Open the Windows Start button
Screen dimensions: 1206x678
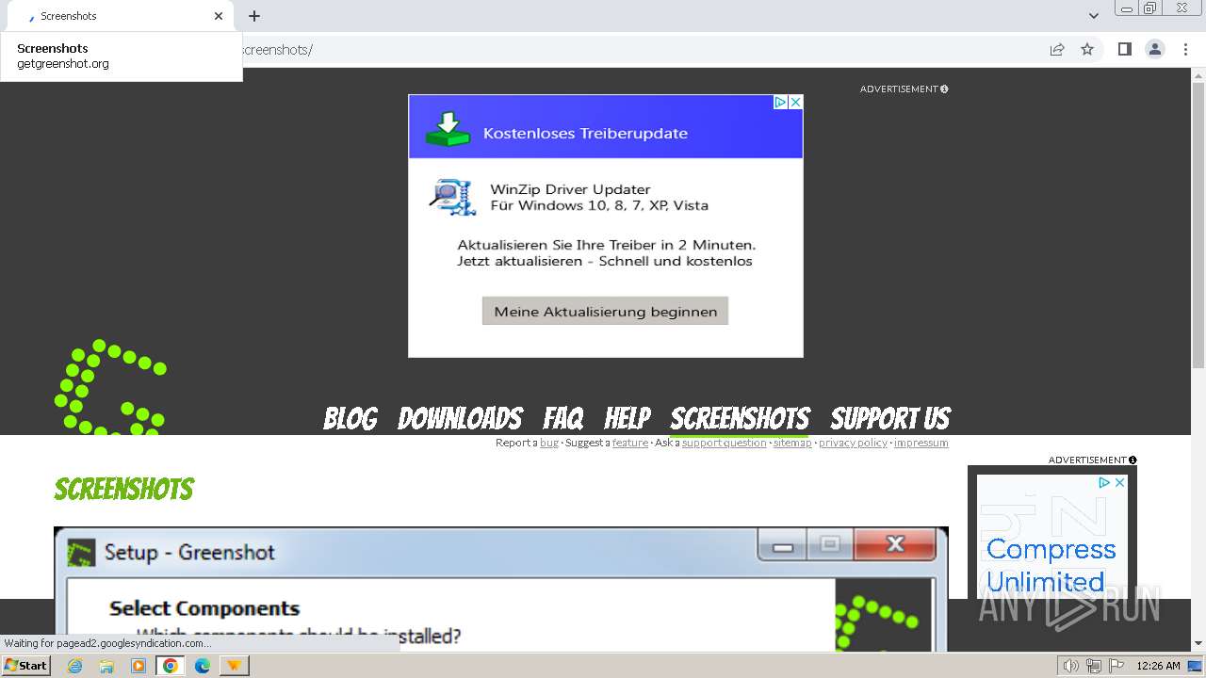tap(25, 665)
